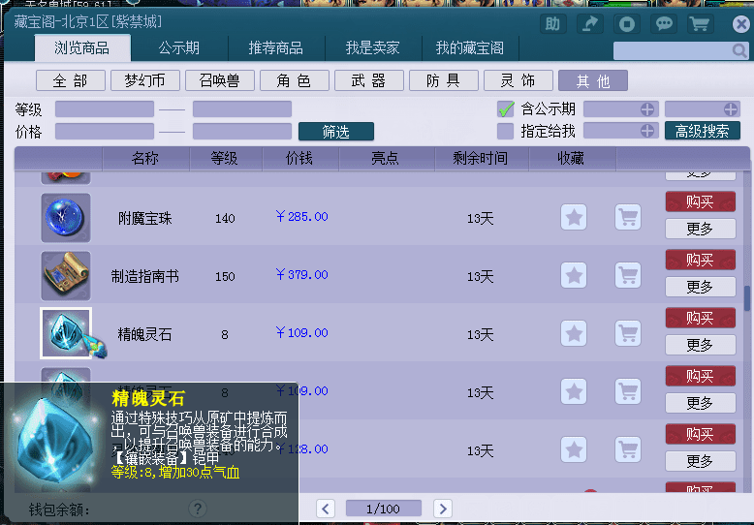Add 制造指南书 to cart
754x525 pixels.
pyautogui.click(x=628, y=275)
